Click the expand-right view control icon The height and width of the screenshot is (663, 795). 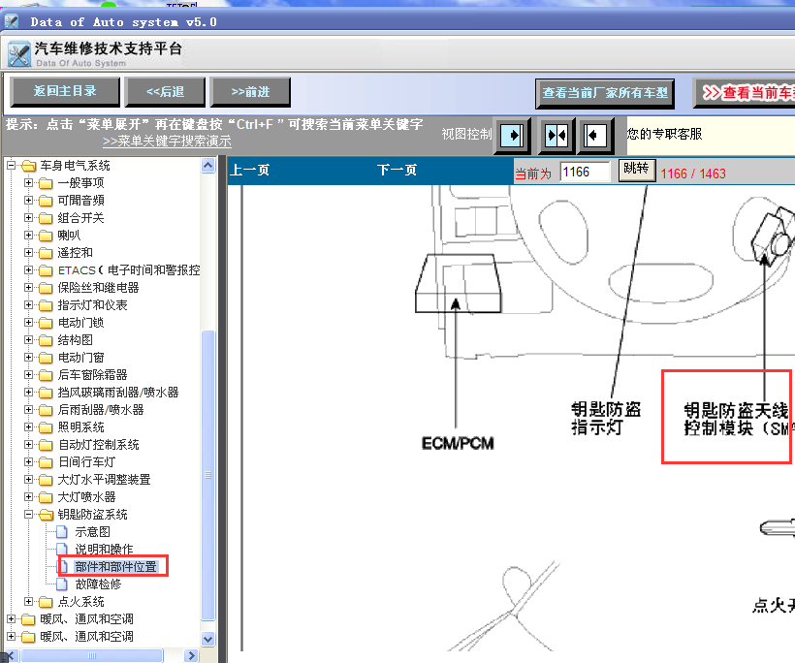(x=513, y=136)
